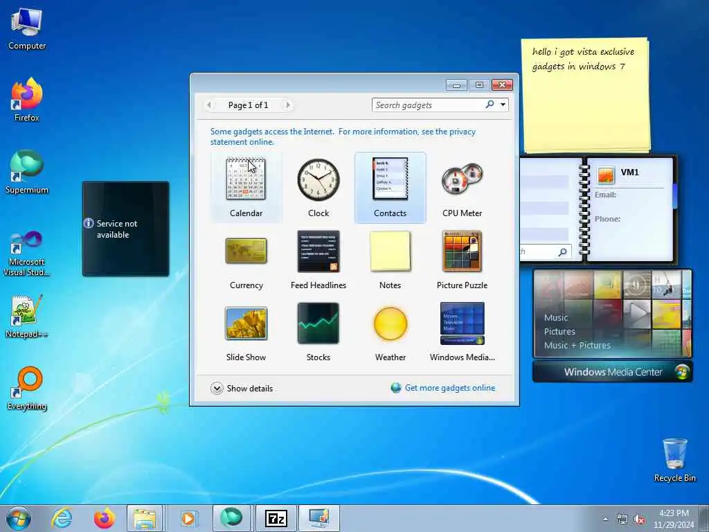This screenshot has width=709, height=532.
Task: Select the Contacts gadget icon
Action: pyautogui.click(x=391, y=179)
